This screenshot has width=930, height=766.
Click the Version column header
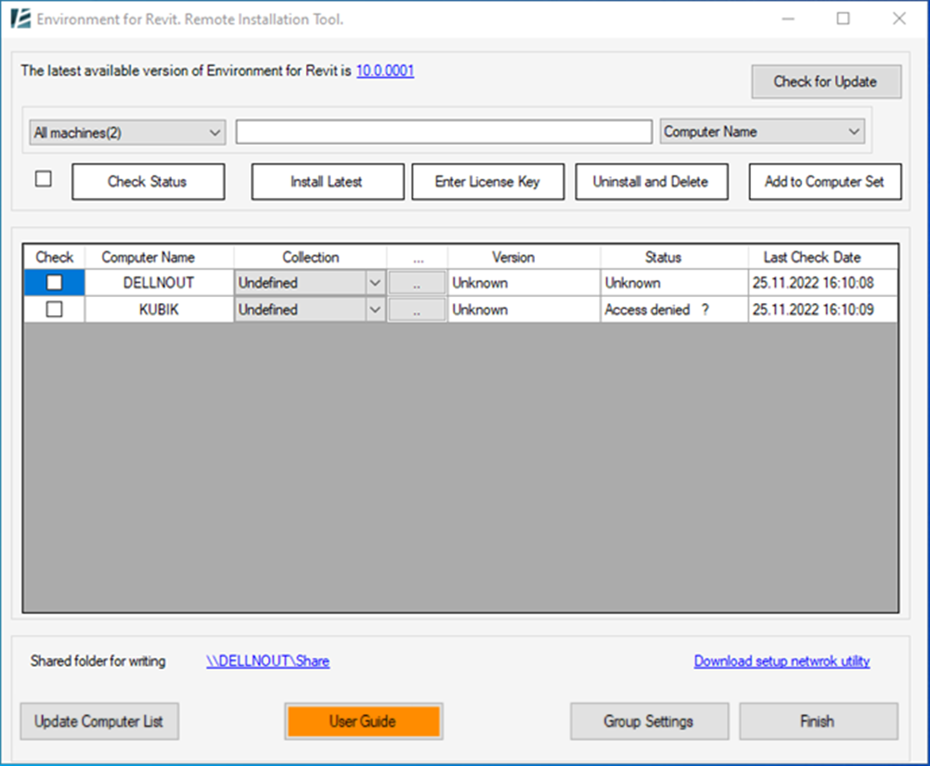524,257
